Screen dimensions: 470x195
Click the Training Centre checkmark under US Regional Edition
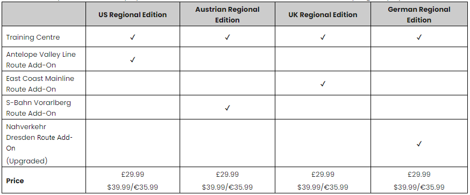coord(132,37)
